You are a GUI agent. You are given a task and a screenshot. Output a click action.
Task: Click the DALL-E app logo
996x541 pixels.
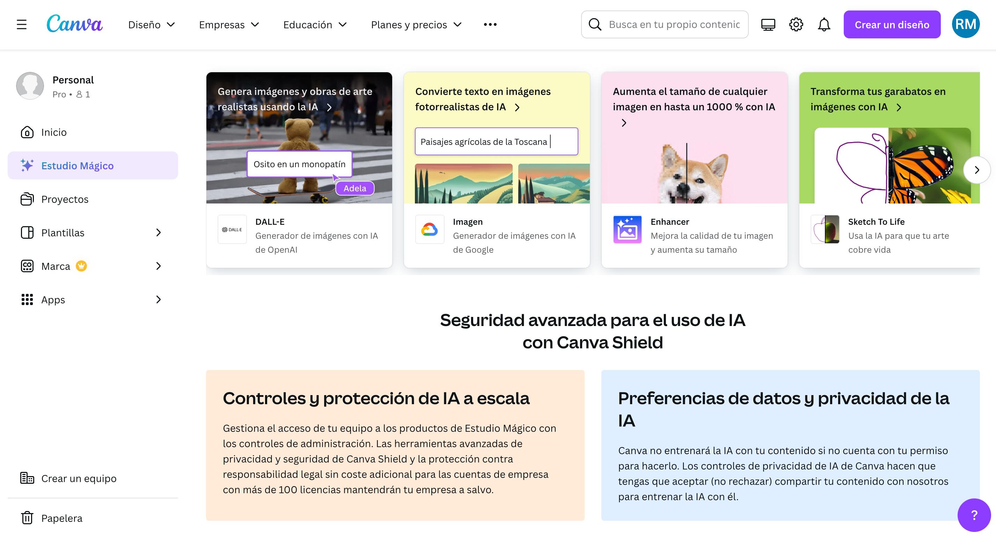click(232, 230)
